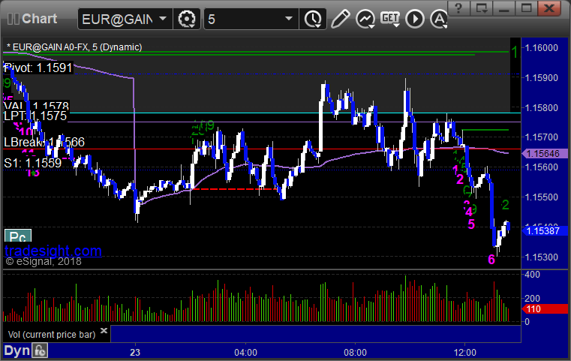
Task: Click the 1.15387 current price marker
Action: point(545,230)
